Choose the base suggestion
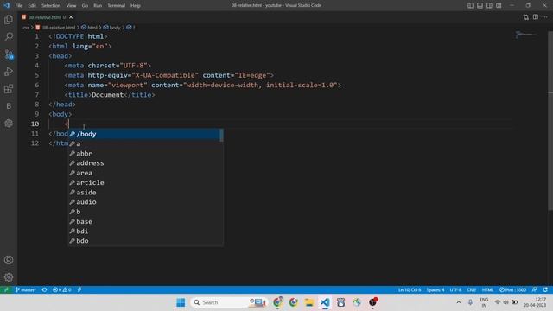This screenshot has height=311, width=553. tap(145, 221)
